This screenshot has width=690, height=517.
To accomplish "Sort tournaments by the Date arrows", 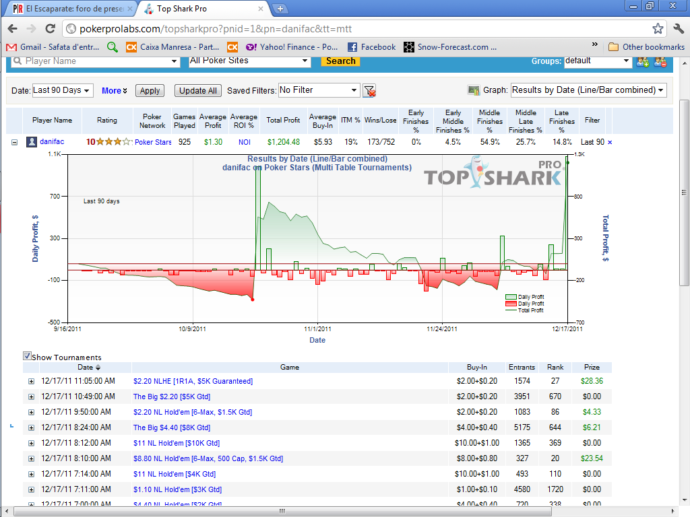I will pyautogui.click(x=98, y=368).
